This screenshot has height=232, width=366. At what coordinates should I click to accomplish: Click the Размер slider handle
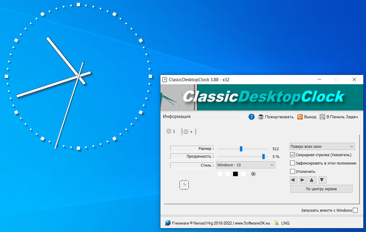(241, 149)
